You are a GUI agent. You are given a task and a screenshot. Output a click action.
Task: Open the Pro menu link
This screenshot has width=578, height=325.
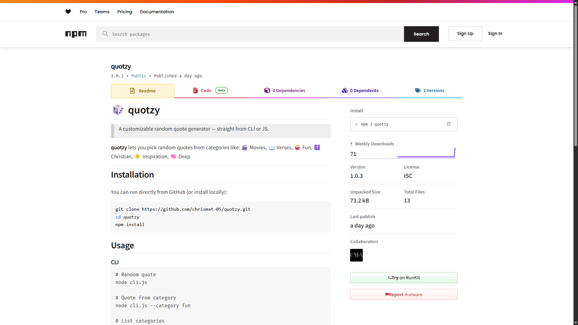tap(83, 12)
